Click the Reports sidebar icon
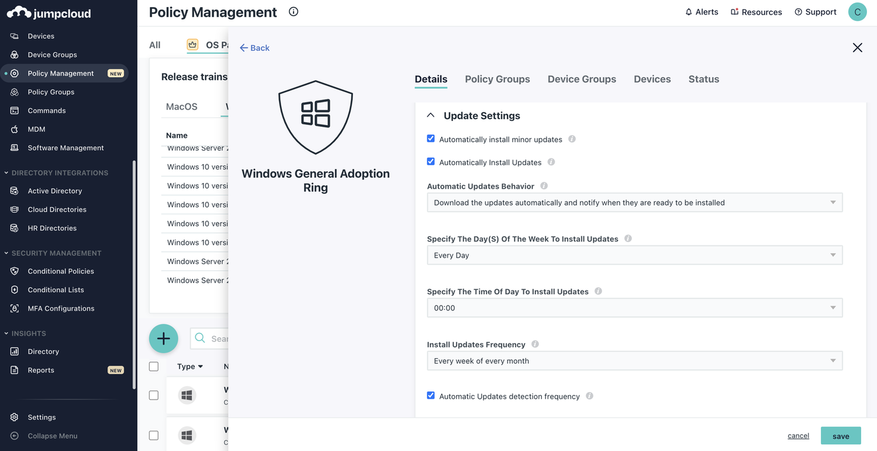This screenshot has width=877, height=451. coord(15,370)
